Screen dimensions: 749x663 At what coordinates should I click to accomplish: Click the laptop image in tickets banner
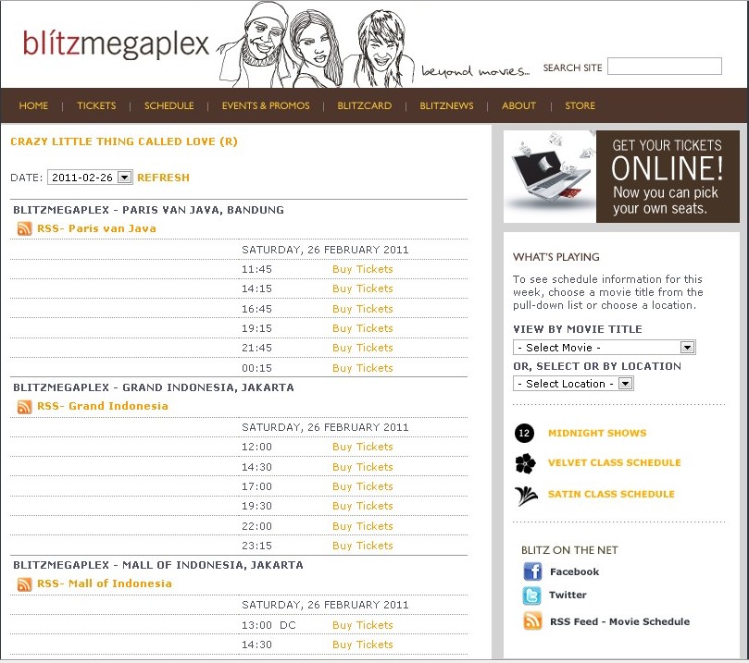click(550, 177)
